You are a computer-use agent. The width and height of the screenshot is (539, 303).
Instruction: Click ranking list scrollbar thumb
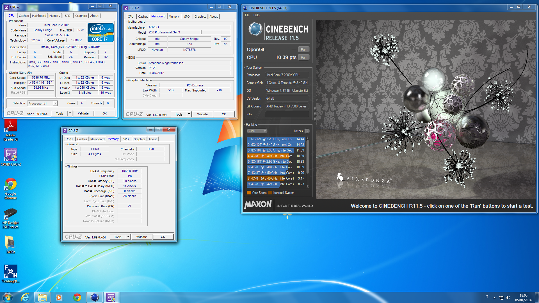pyautogui.click(x=308, y=157)
